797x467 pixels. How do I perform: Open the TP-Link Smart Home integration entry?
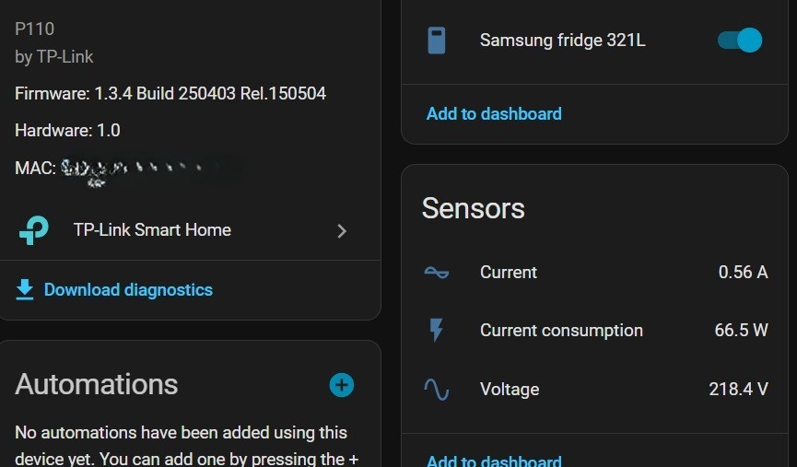152,230
